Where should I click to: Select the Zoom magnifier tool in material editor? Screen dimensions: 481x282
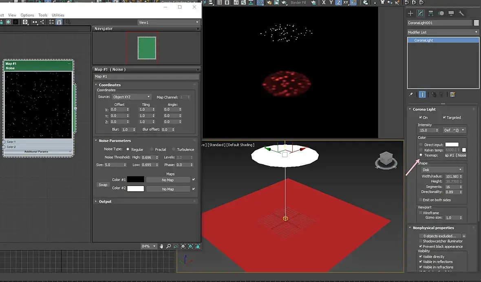(168, 246)
